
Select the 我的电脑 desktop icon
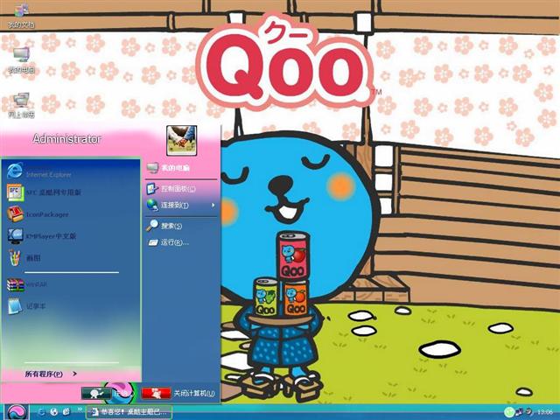pos(21,59)
